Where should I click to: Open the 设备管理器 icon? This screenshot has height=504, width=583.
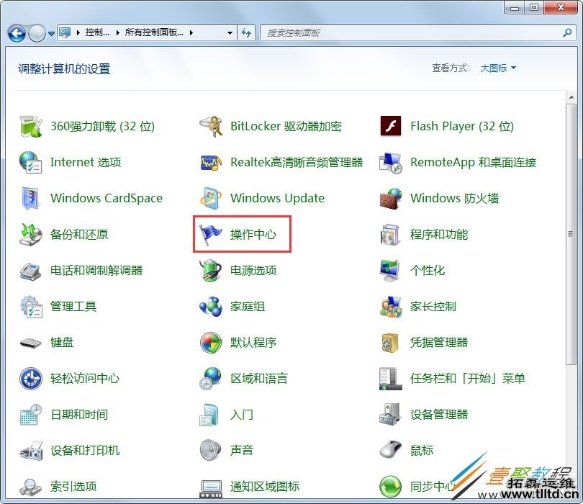click(x=440, y=414)
